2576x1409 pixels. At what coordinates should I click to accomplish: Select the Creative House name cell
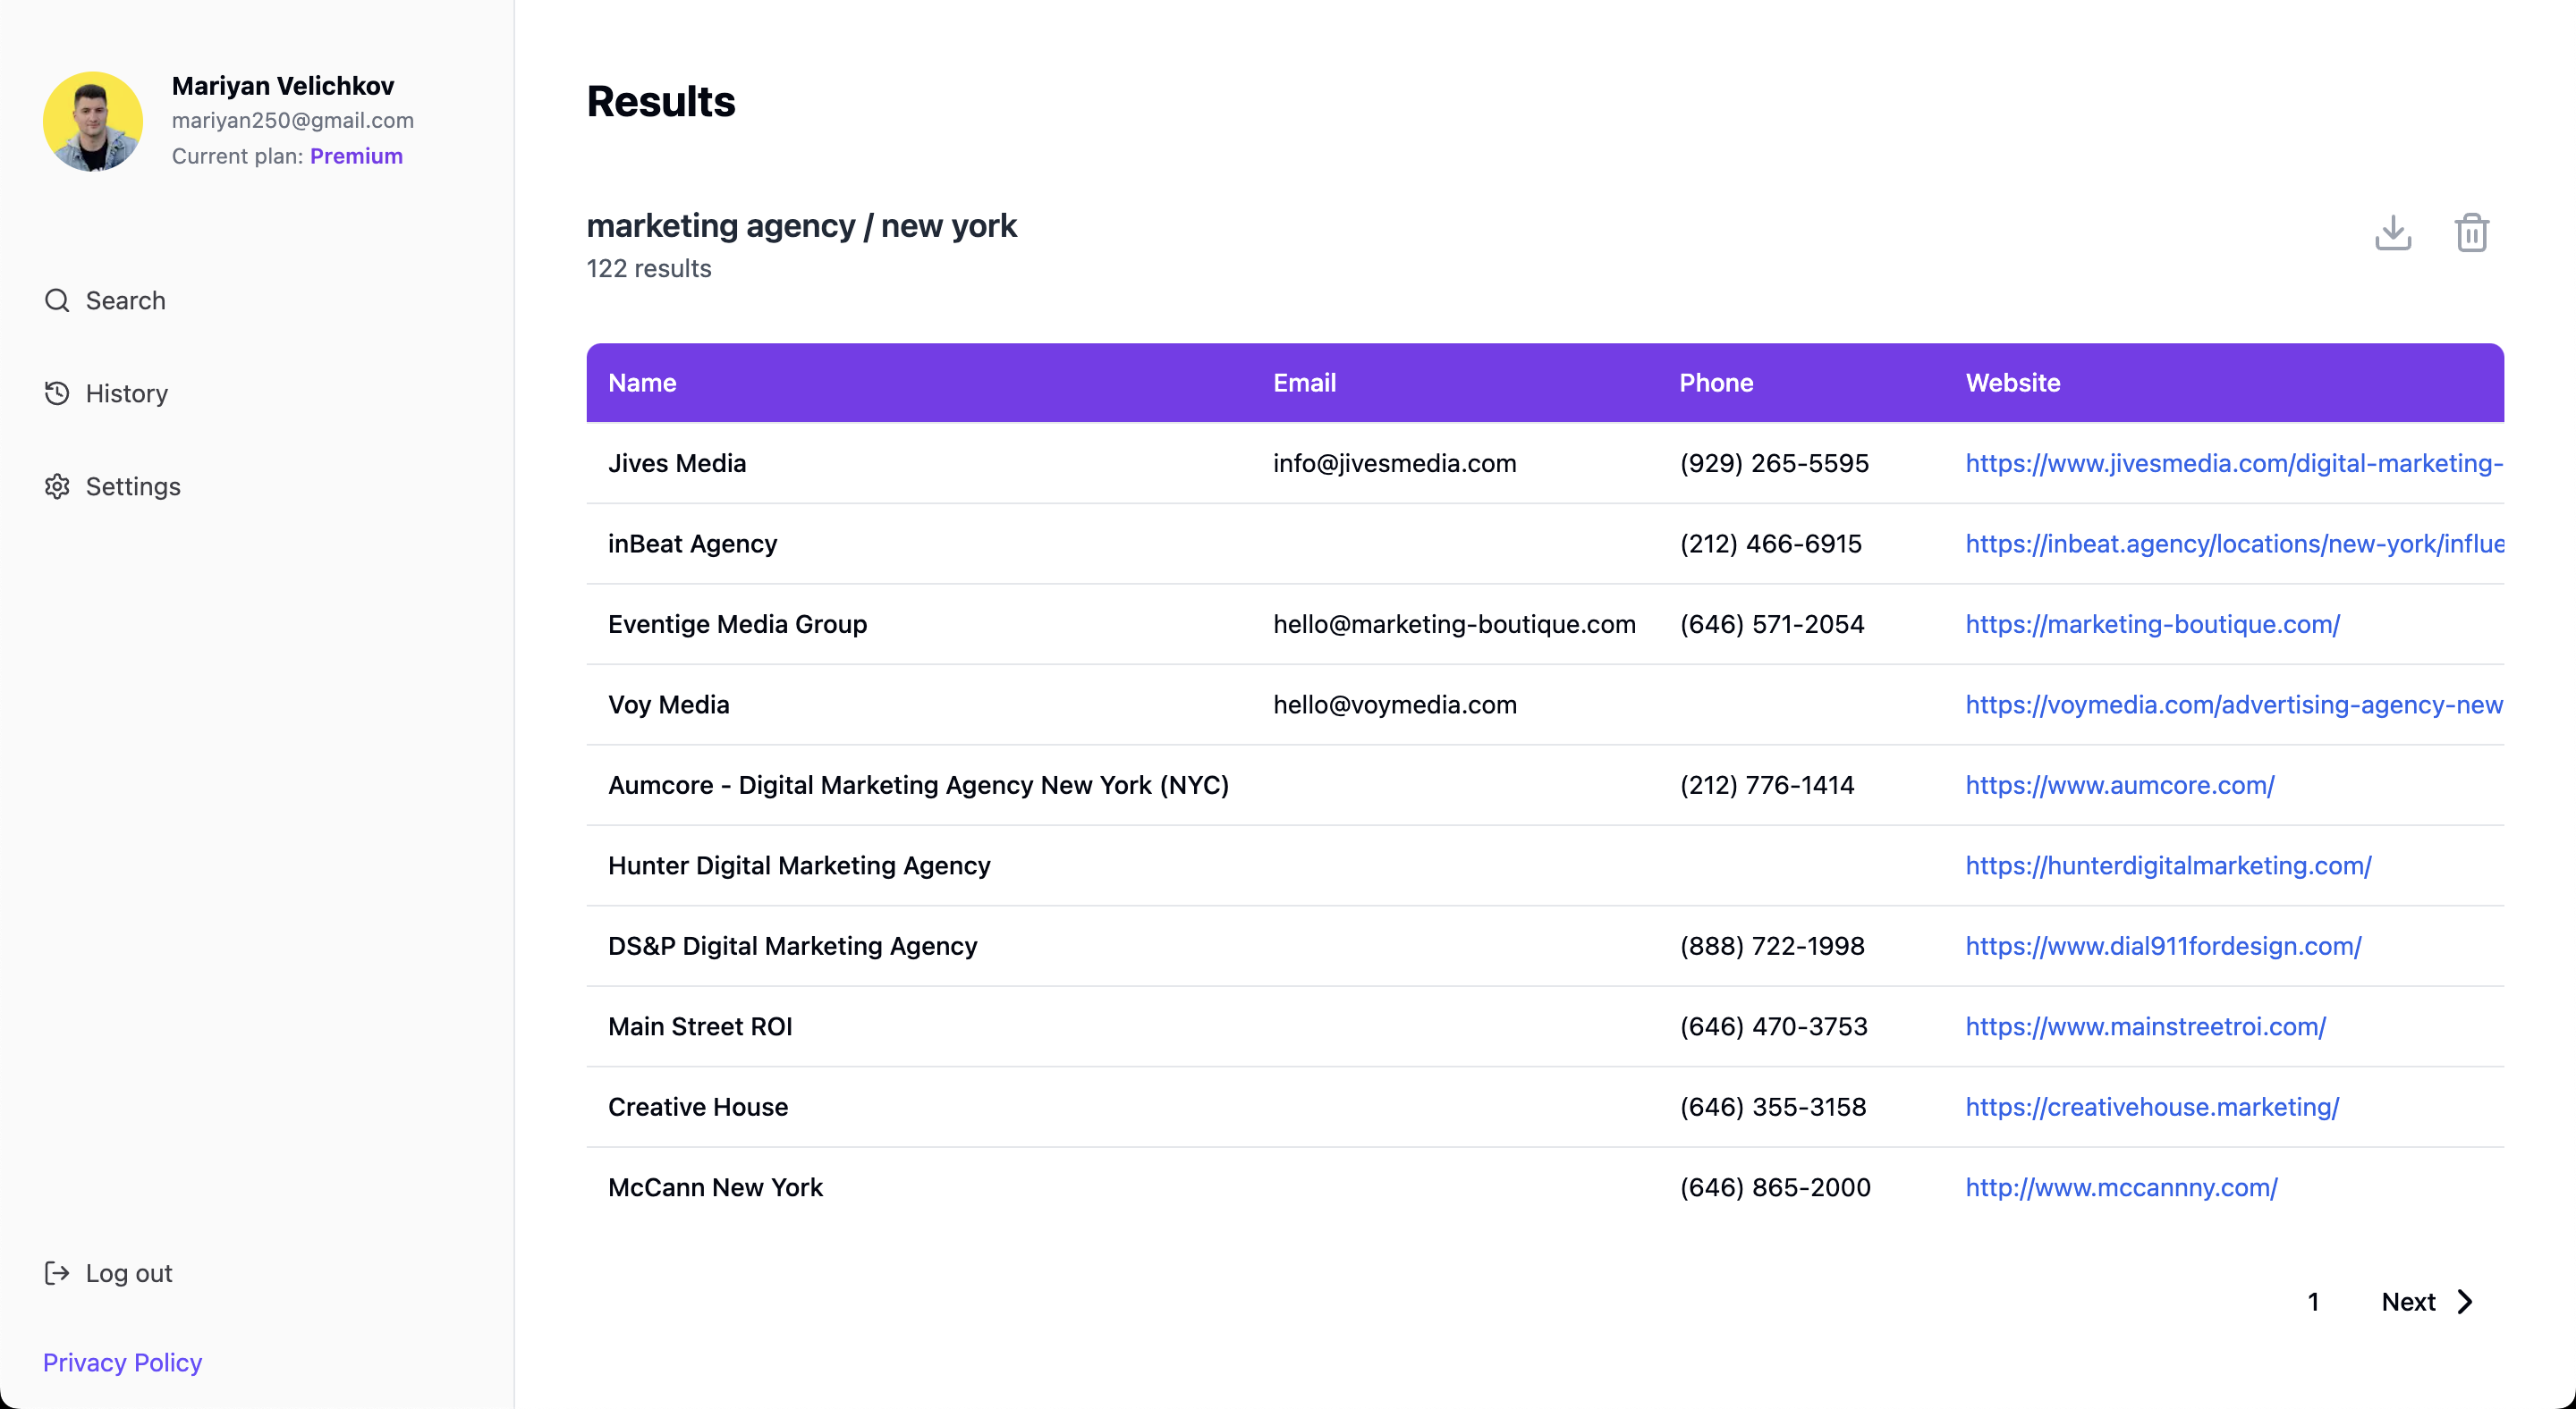[x=698, y=1107]
